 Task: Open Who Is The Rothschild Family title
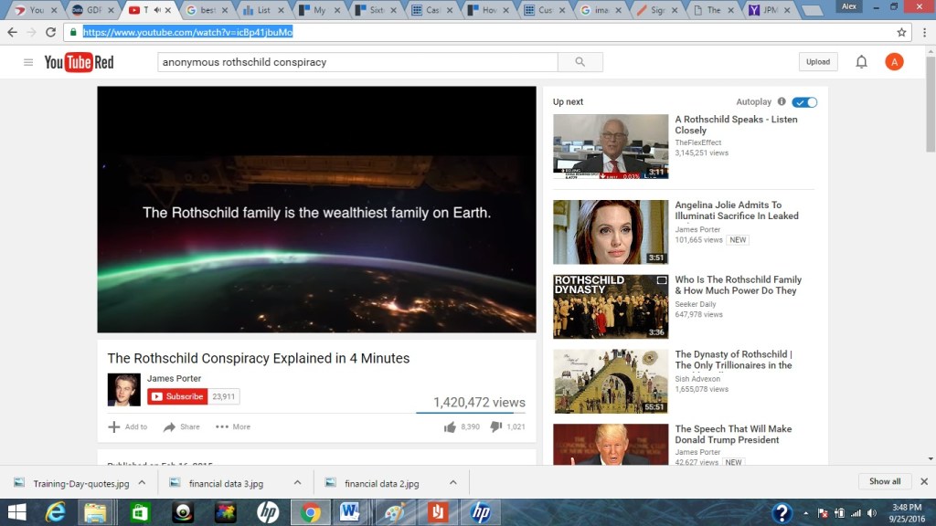point(738,285)
